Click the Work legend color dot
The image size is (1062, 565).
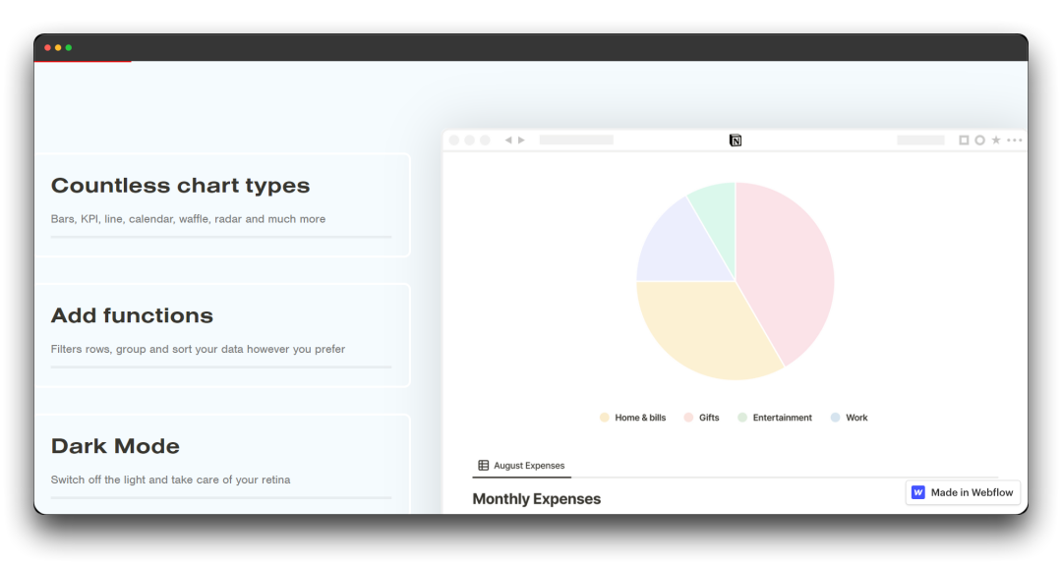pyautogui.click(x=835, y=418)
